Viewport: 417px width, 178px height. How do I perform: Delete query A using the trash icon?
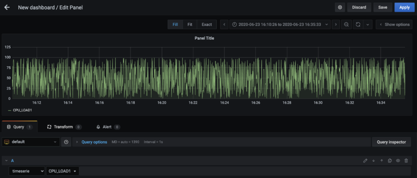406,161
